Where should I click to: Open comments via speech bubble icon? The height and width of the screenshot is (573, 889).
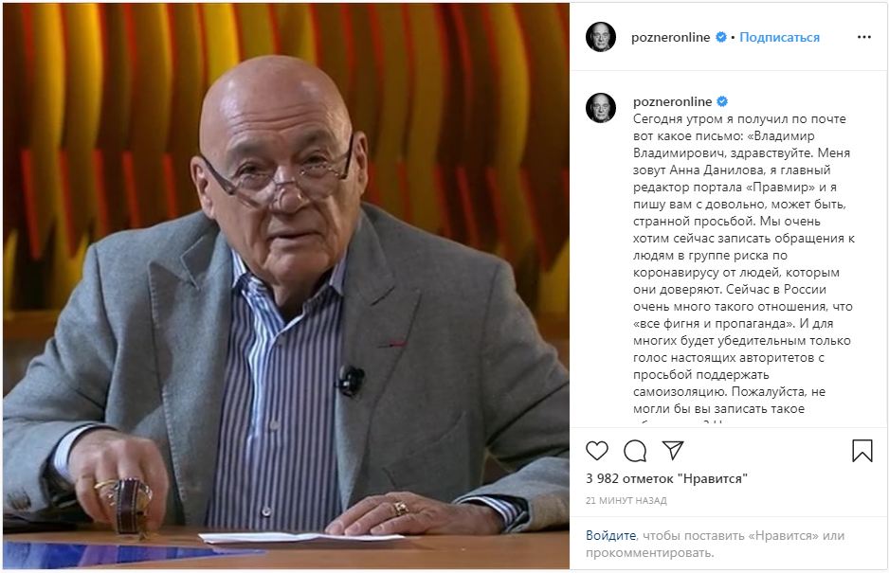635,451
